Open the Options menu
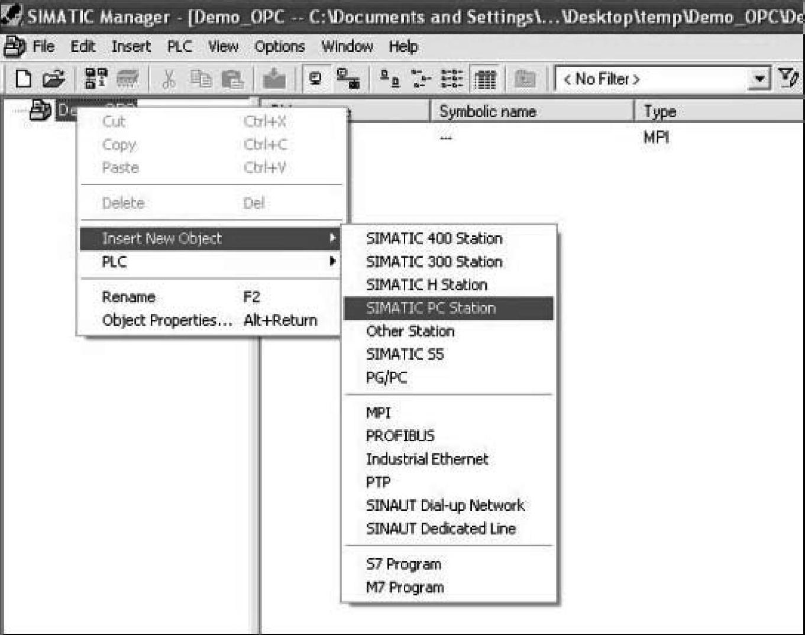The image size is (805, 635). tap(280, 46)
